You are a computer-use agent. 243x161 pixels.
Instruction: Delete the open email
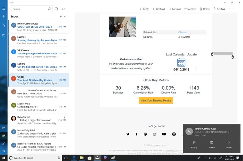[205, 9]
